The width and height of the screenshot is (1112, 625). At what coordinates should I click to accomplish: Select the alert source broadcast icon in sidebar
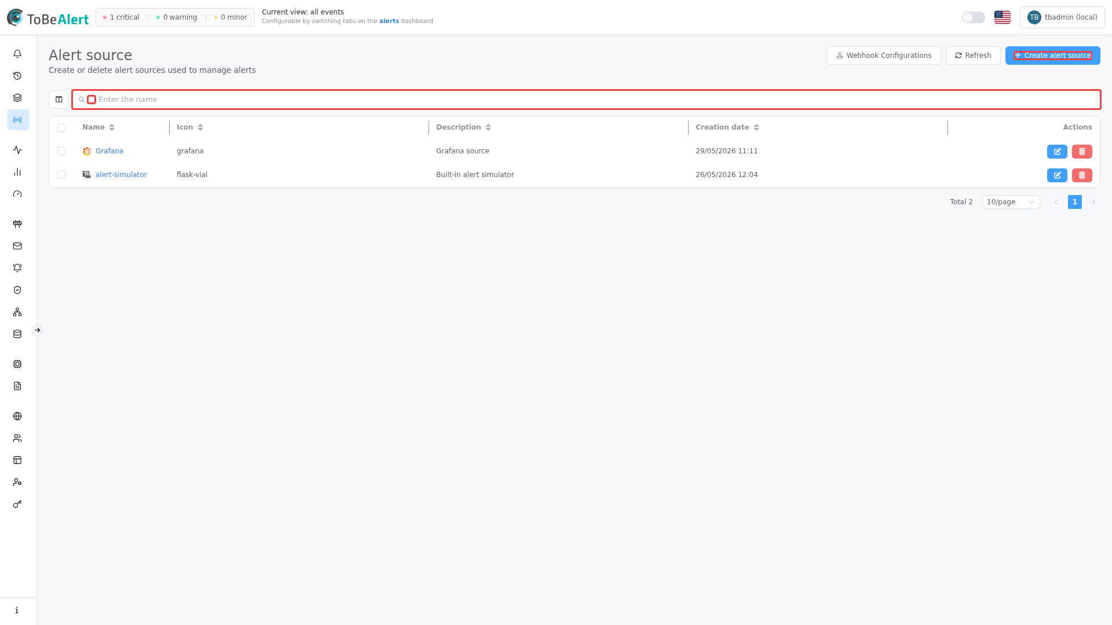(x=18, y=120)
